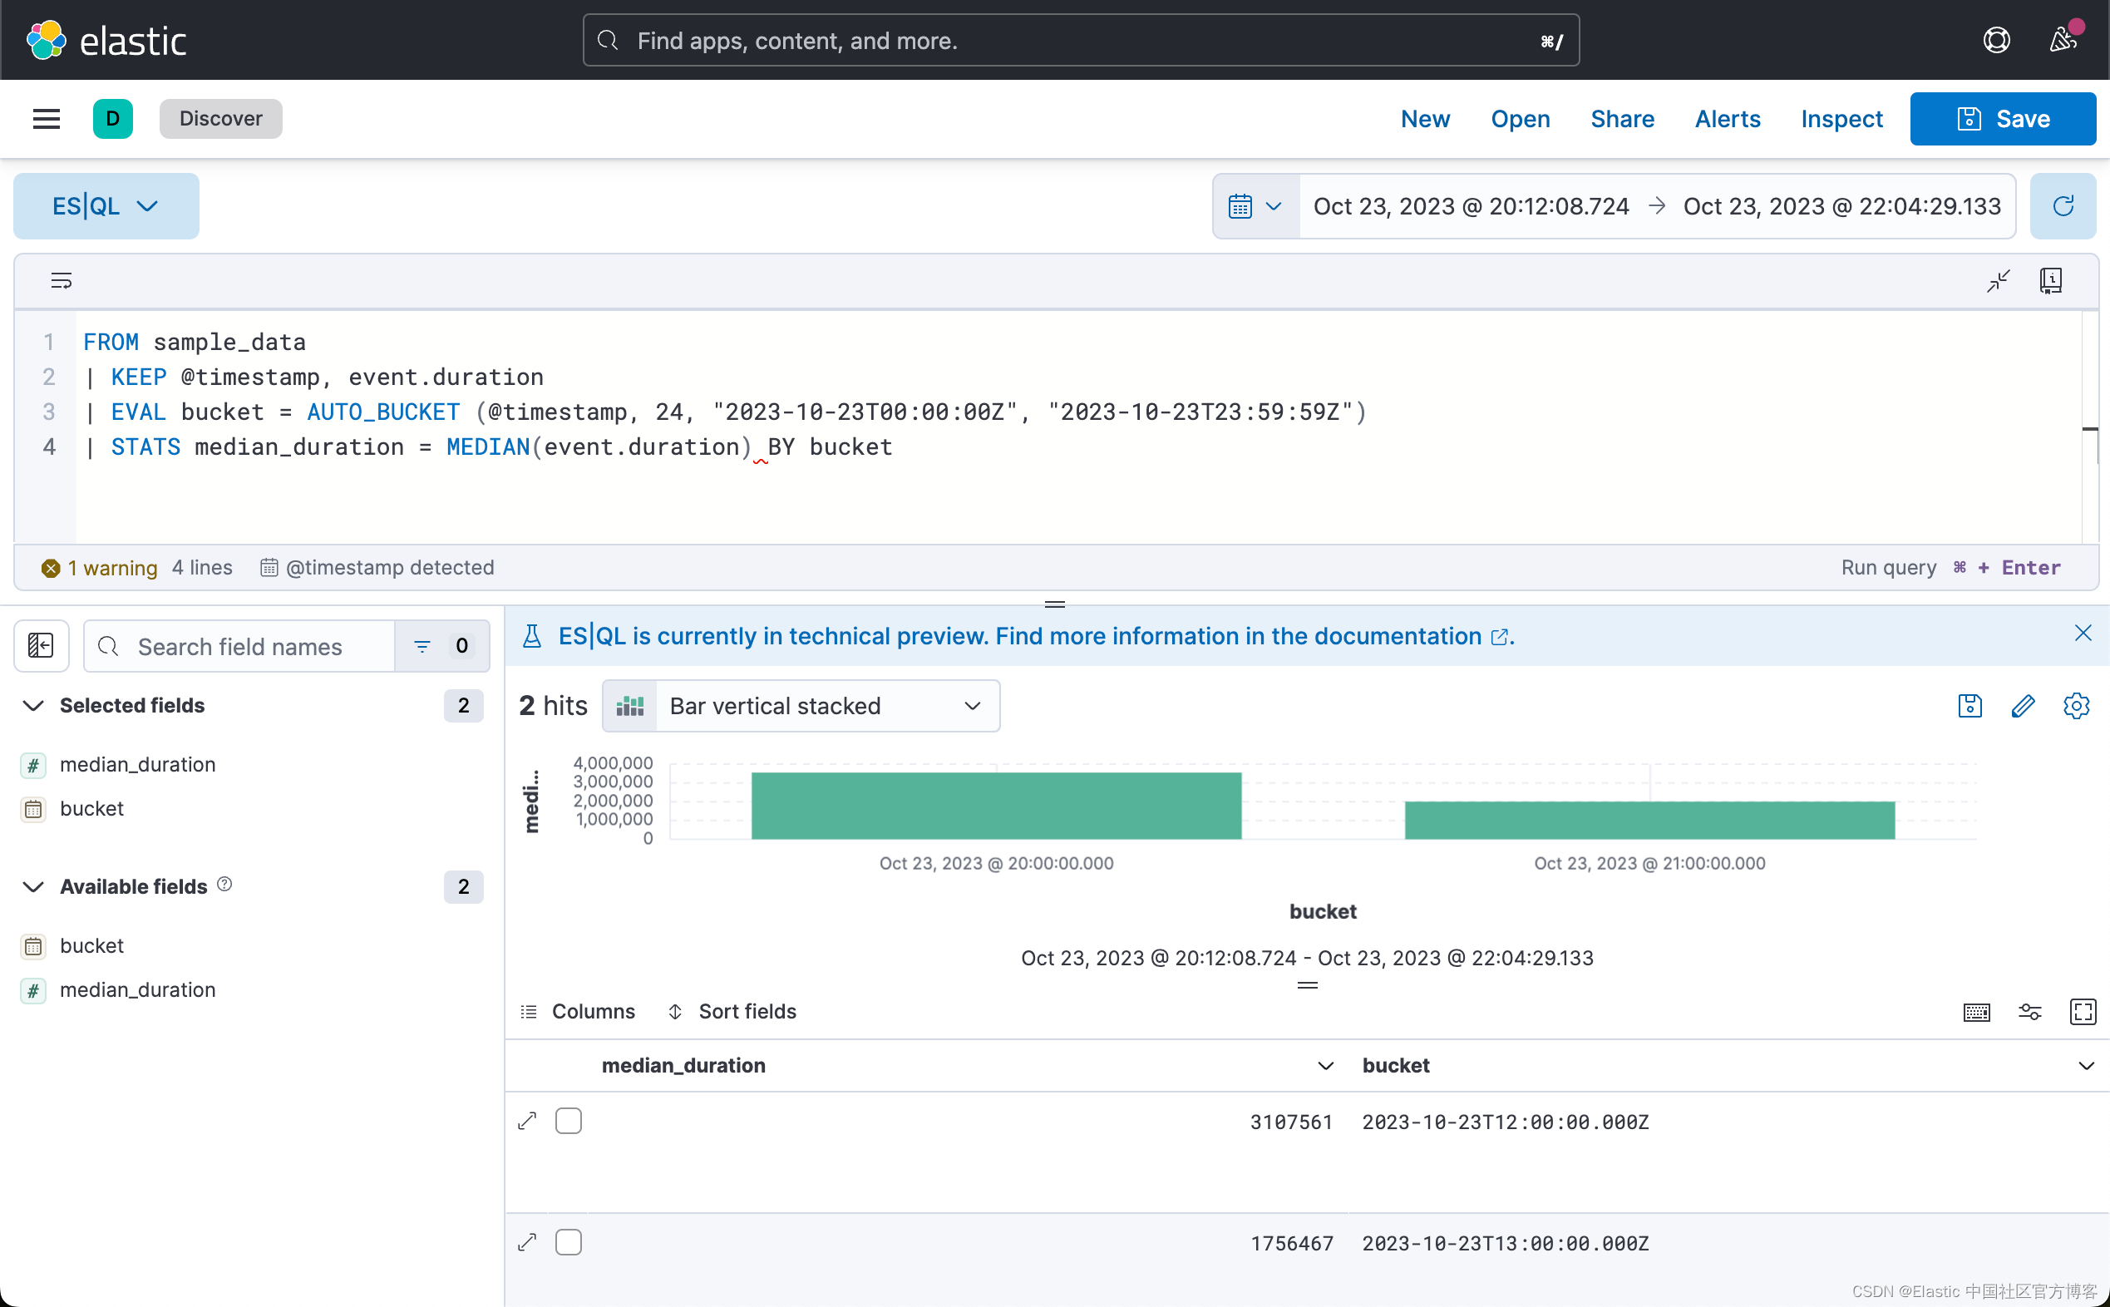This screenshot has height=1307, width=2110.
Task: Select checkbox for row with 3107561
Action: coord(568,1121)
